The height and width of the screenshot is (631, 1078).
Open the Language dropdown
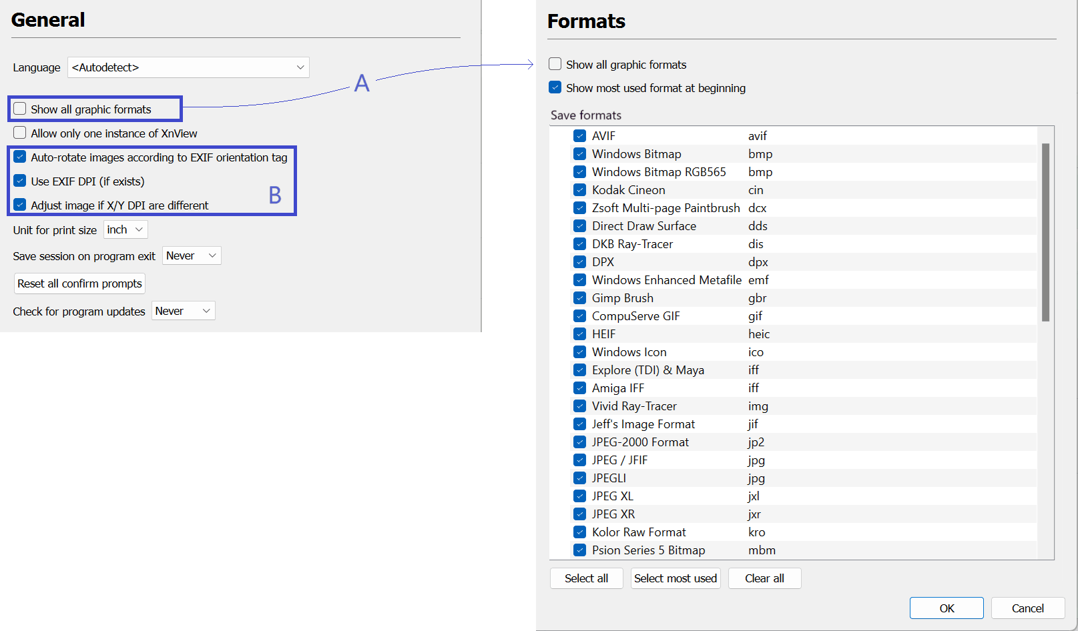pyautogui.click(x=188, y=67)
